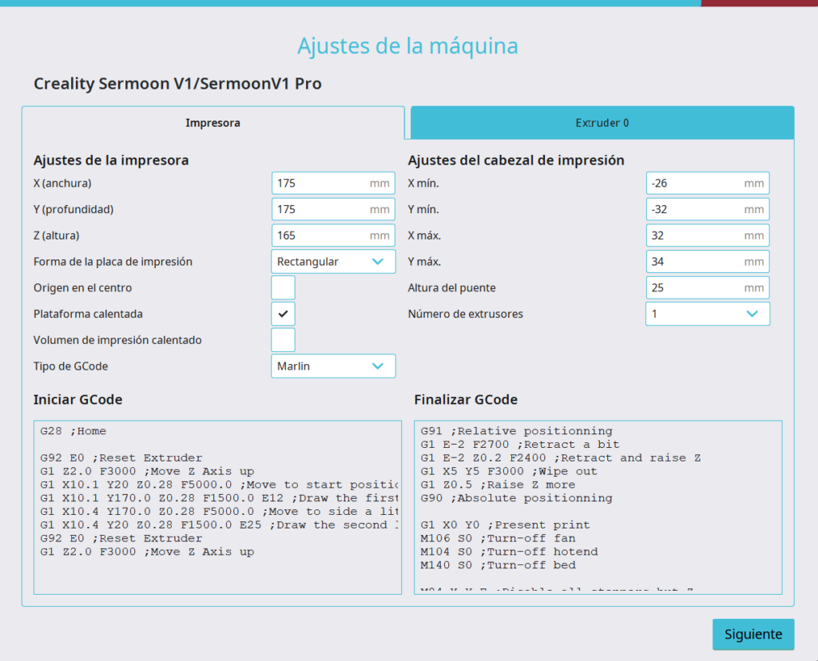Edit the Y mín. value field
This screenshot has height=661, width=818.
click(693, 209)
